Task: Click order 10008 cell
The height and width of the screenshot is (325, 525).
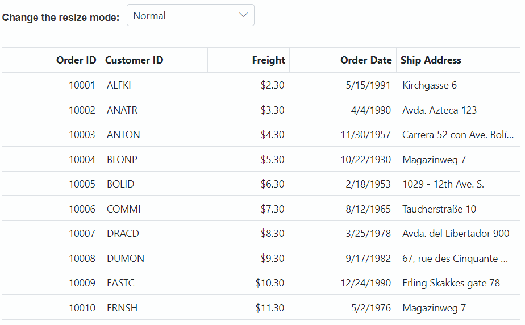Action: click(52, 258)
